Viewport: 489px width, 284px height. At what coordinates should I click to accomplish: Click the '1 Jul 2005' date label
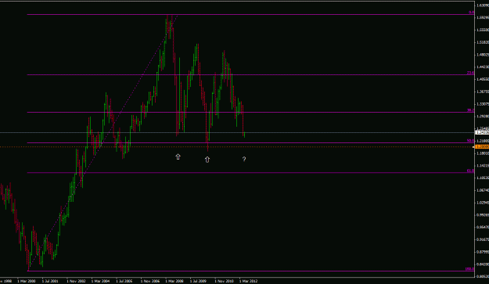pyautogui.click(x=124, y=281)
